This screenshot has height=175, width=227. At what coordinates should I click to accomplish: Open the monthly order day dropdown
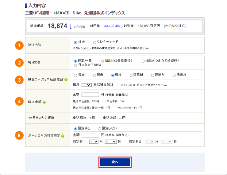click(x=87, y=85)
